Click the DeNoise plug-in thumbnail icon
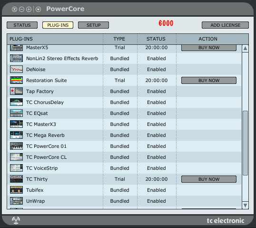The image size is (256, 228). click(x=16, y=69)
